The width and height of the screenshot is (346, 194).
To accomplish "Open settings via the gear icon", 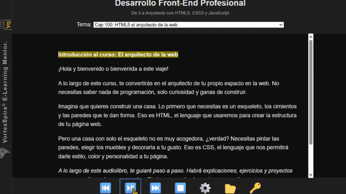I will pos(205,188).
